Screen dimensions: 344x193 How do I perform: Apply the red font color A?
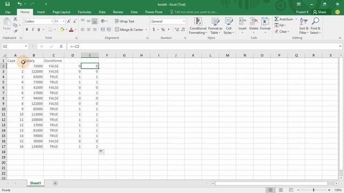[71, 29]
